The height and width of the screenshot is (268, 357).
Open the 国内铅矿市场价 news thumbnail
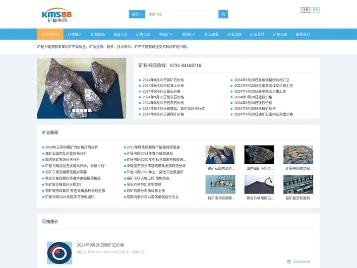(x=259, y=155)
